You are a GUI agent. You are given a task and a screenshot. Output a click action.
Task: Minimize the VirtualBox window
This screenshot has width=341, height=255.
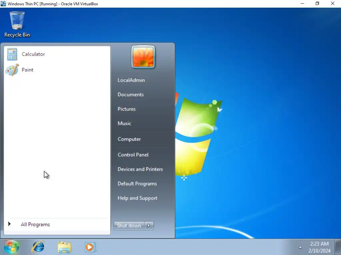pos(302,4)
